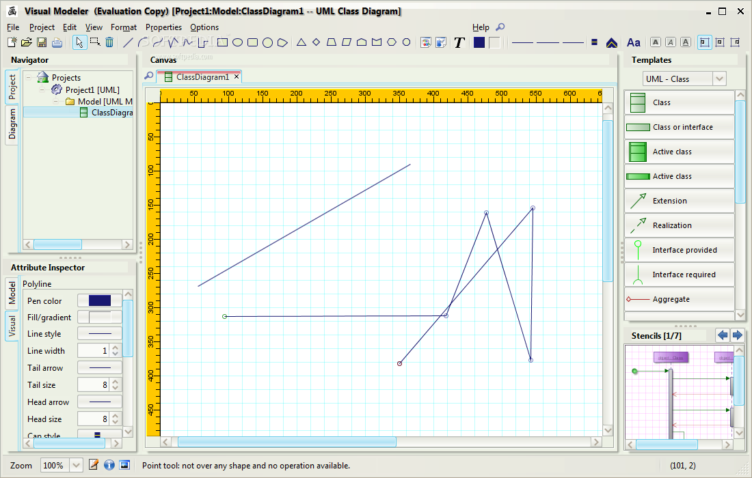Activate the pointer selection tool
Image resolution: width=752 pixels, height=478 pixels.
click(x=79, y=42)
